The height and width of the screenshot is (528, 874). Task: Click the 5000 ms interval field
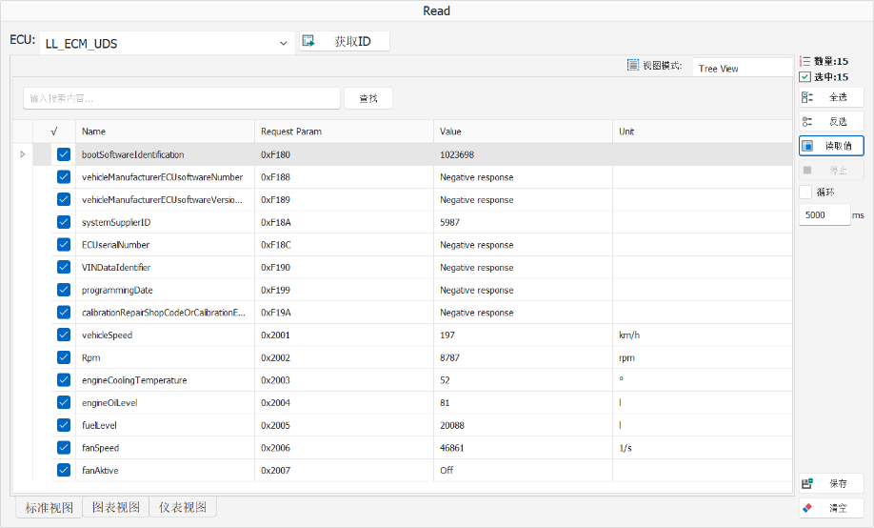point(824,214)
